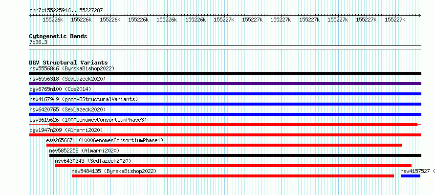Click the purple bar for nsv6556318
Viewport: 435px width, 195px height.
coord(225,84)
